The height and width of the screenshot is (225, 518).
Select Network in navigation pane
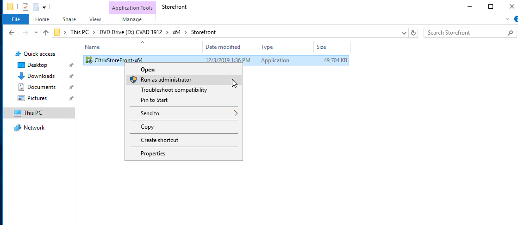(x=34, y=128)
